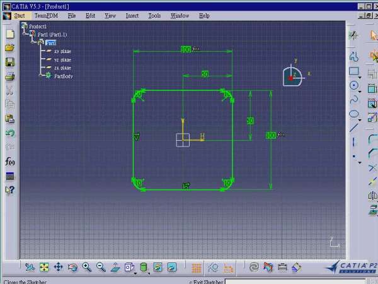
Task: Click Swap Visible Space icon
Action: tap(172, 268)
